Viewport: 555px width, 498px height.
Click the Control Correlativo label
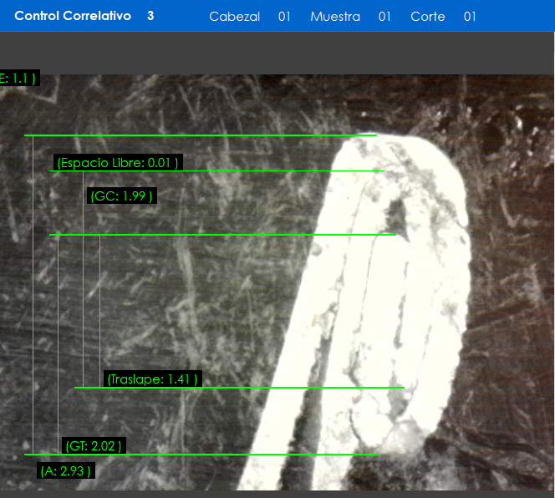pyautogui.click(x=73, y=16)
